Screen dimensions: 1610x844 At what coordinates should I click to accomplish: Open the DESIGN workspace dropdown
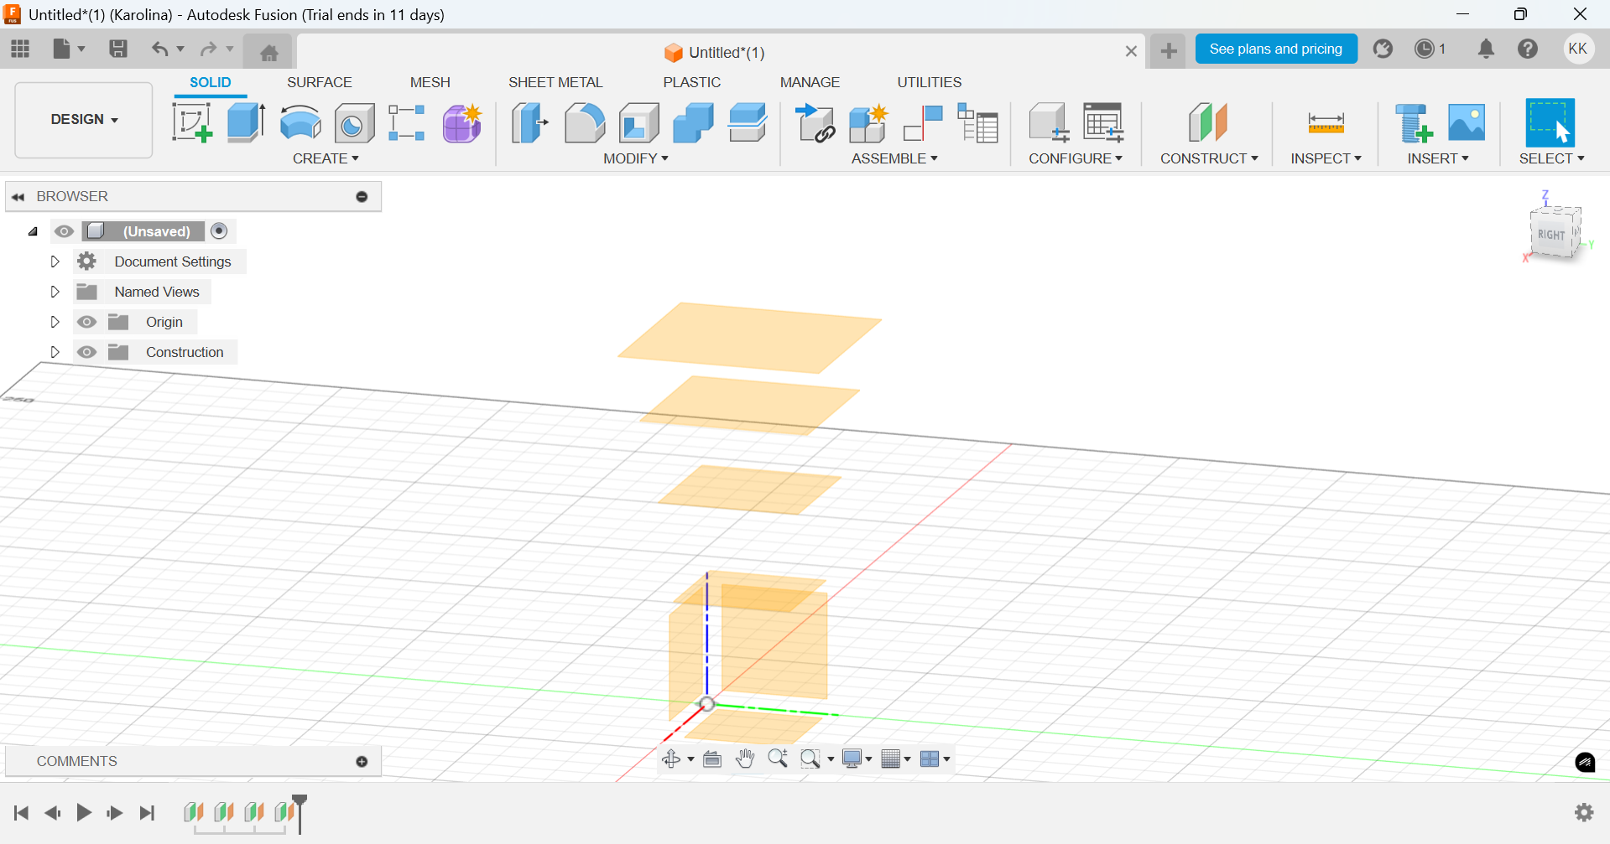pos(84,120)
